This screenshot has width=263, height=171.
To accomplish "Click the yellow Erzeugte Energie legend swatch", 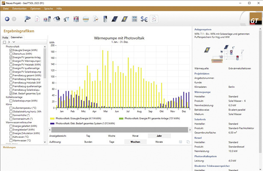I will tap(52, 118).
